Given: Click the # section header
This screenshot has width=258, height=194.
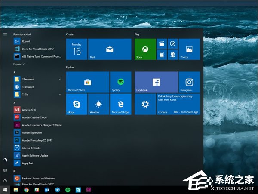Looking at the screenshot, I should (15, 72).
